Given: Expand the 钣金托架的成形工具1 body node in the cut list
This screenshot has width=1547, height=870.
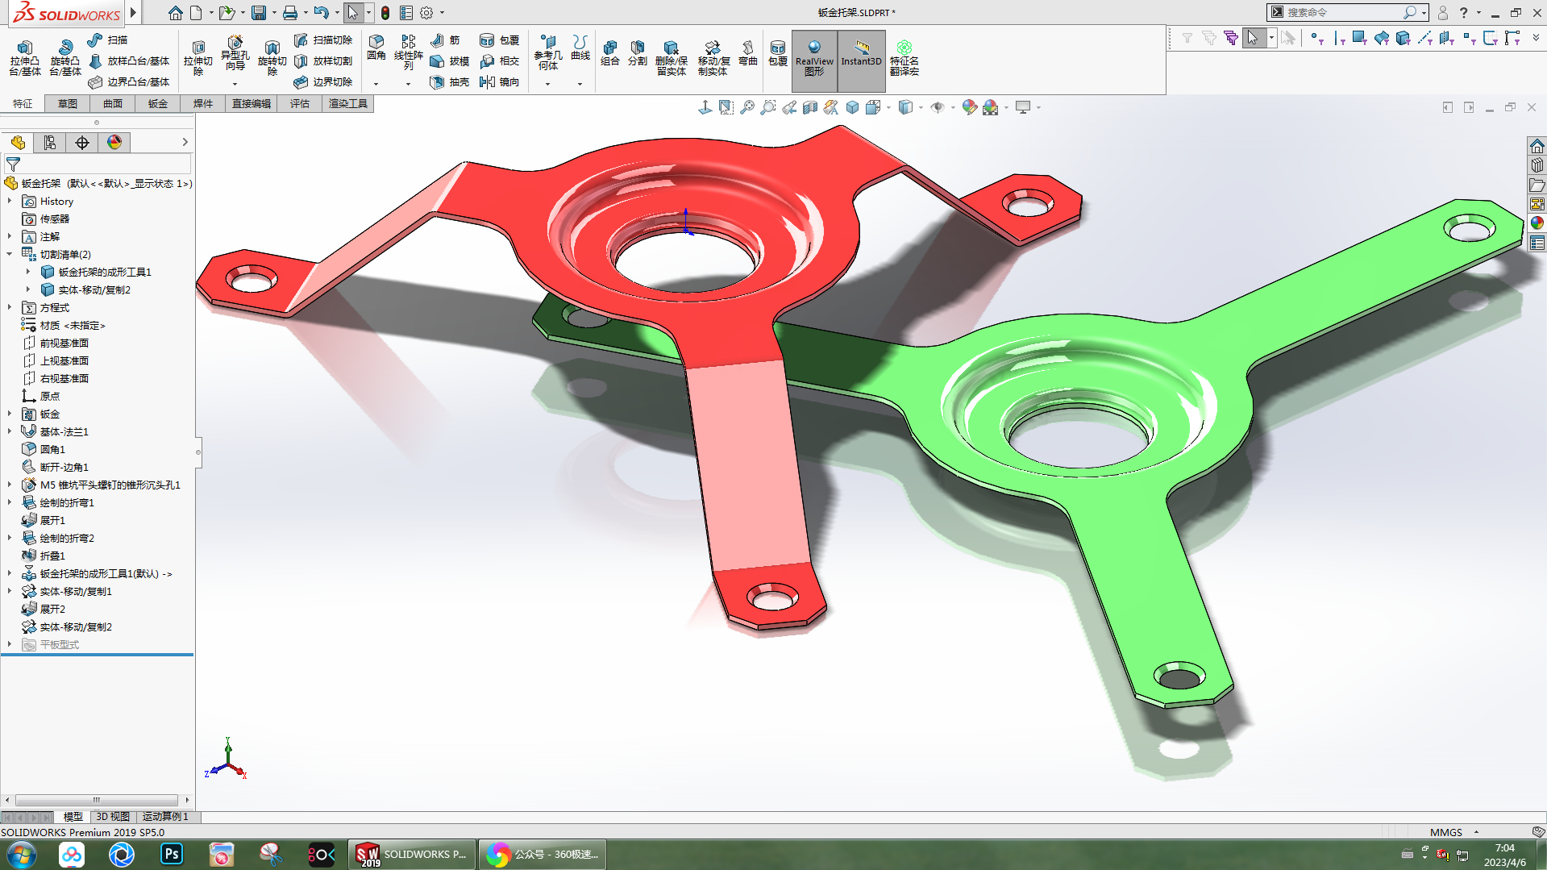Looking at the screenshot, I should 28,272.
